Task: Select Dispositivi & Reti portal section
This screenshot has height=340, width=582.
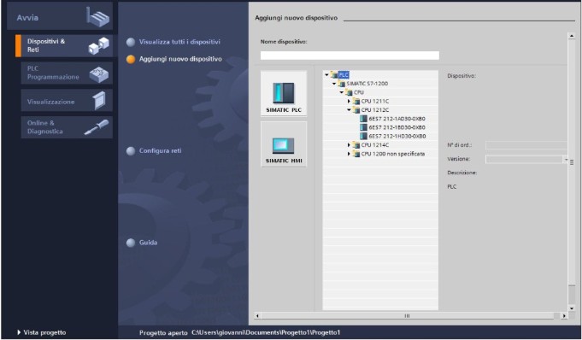Action: coord(67,45)
